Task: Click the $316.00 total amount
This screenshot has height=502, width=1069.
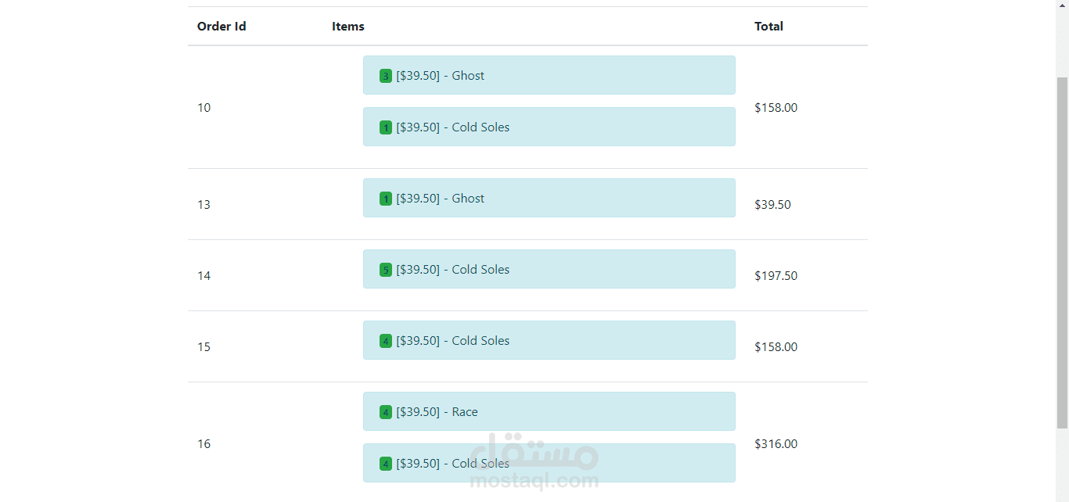Action: click(776, 444)
